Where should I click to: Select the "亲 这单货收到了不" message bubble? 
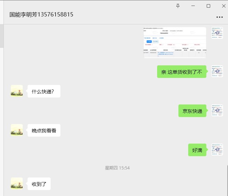coord(182,72)
